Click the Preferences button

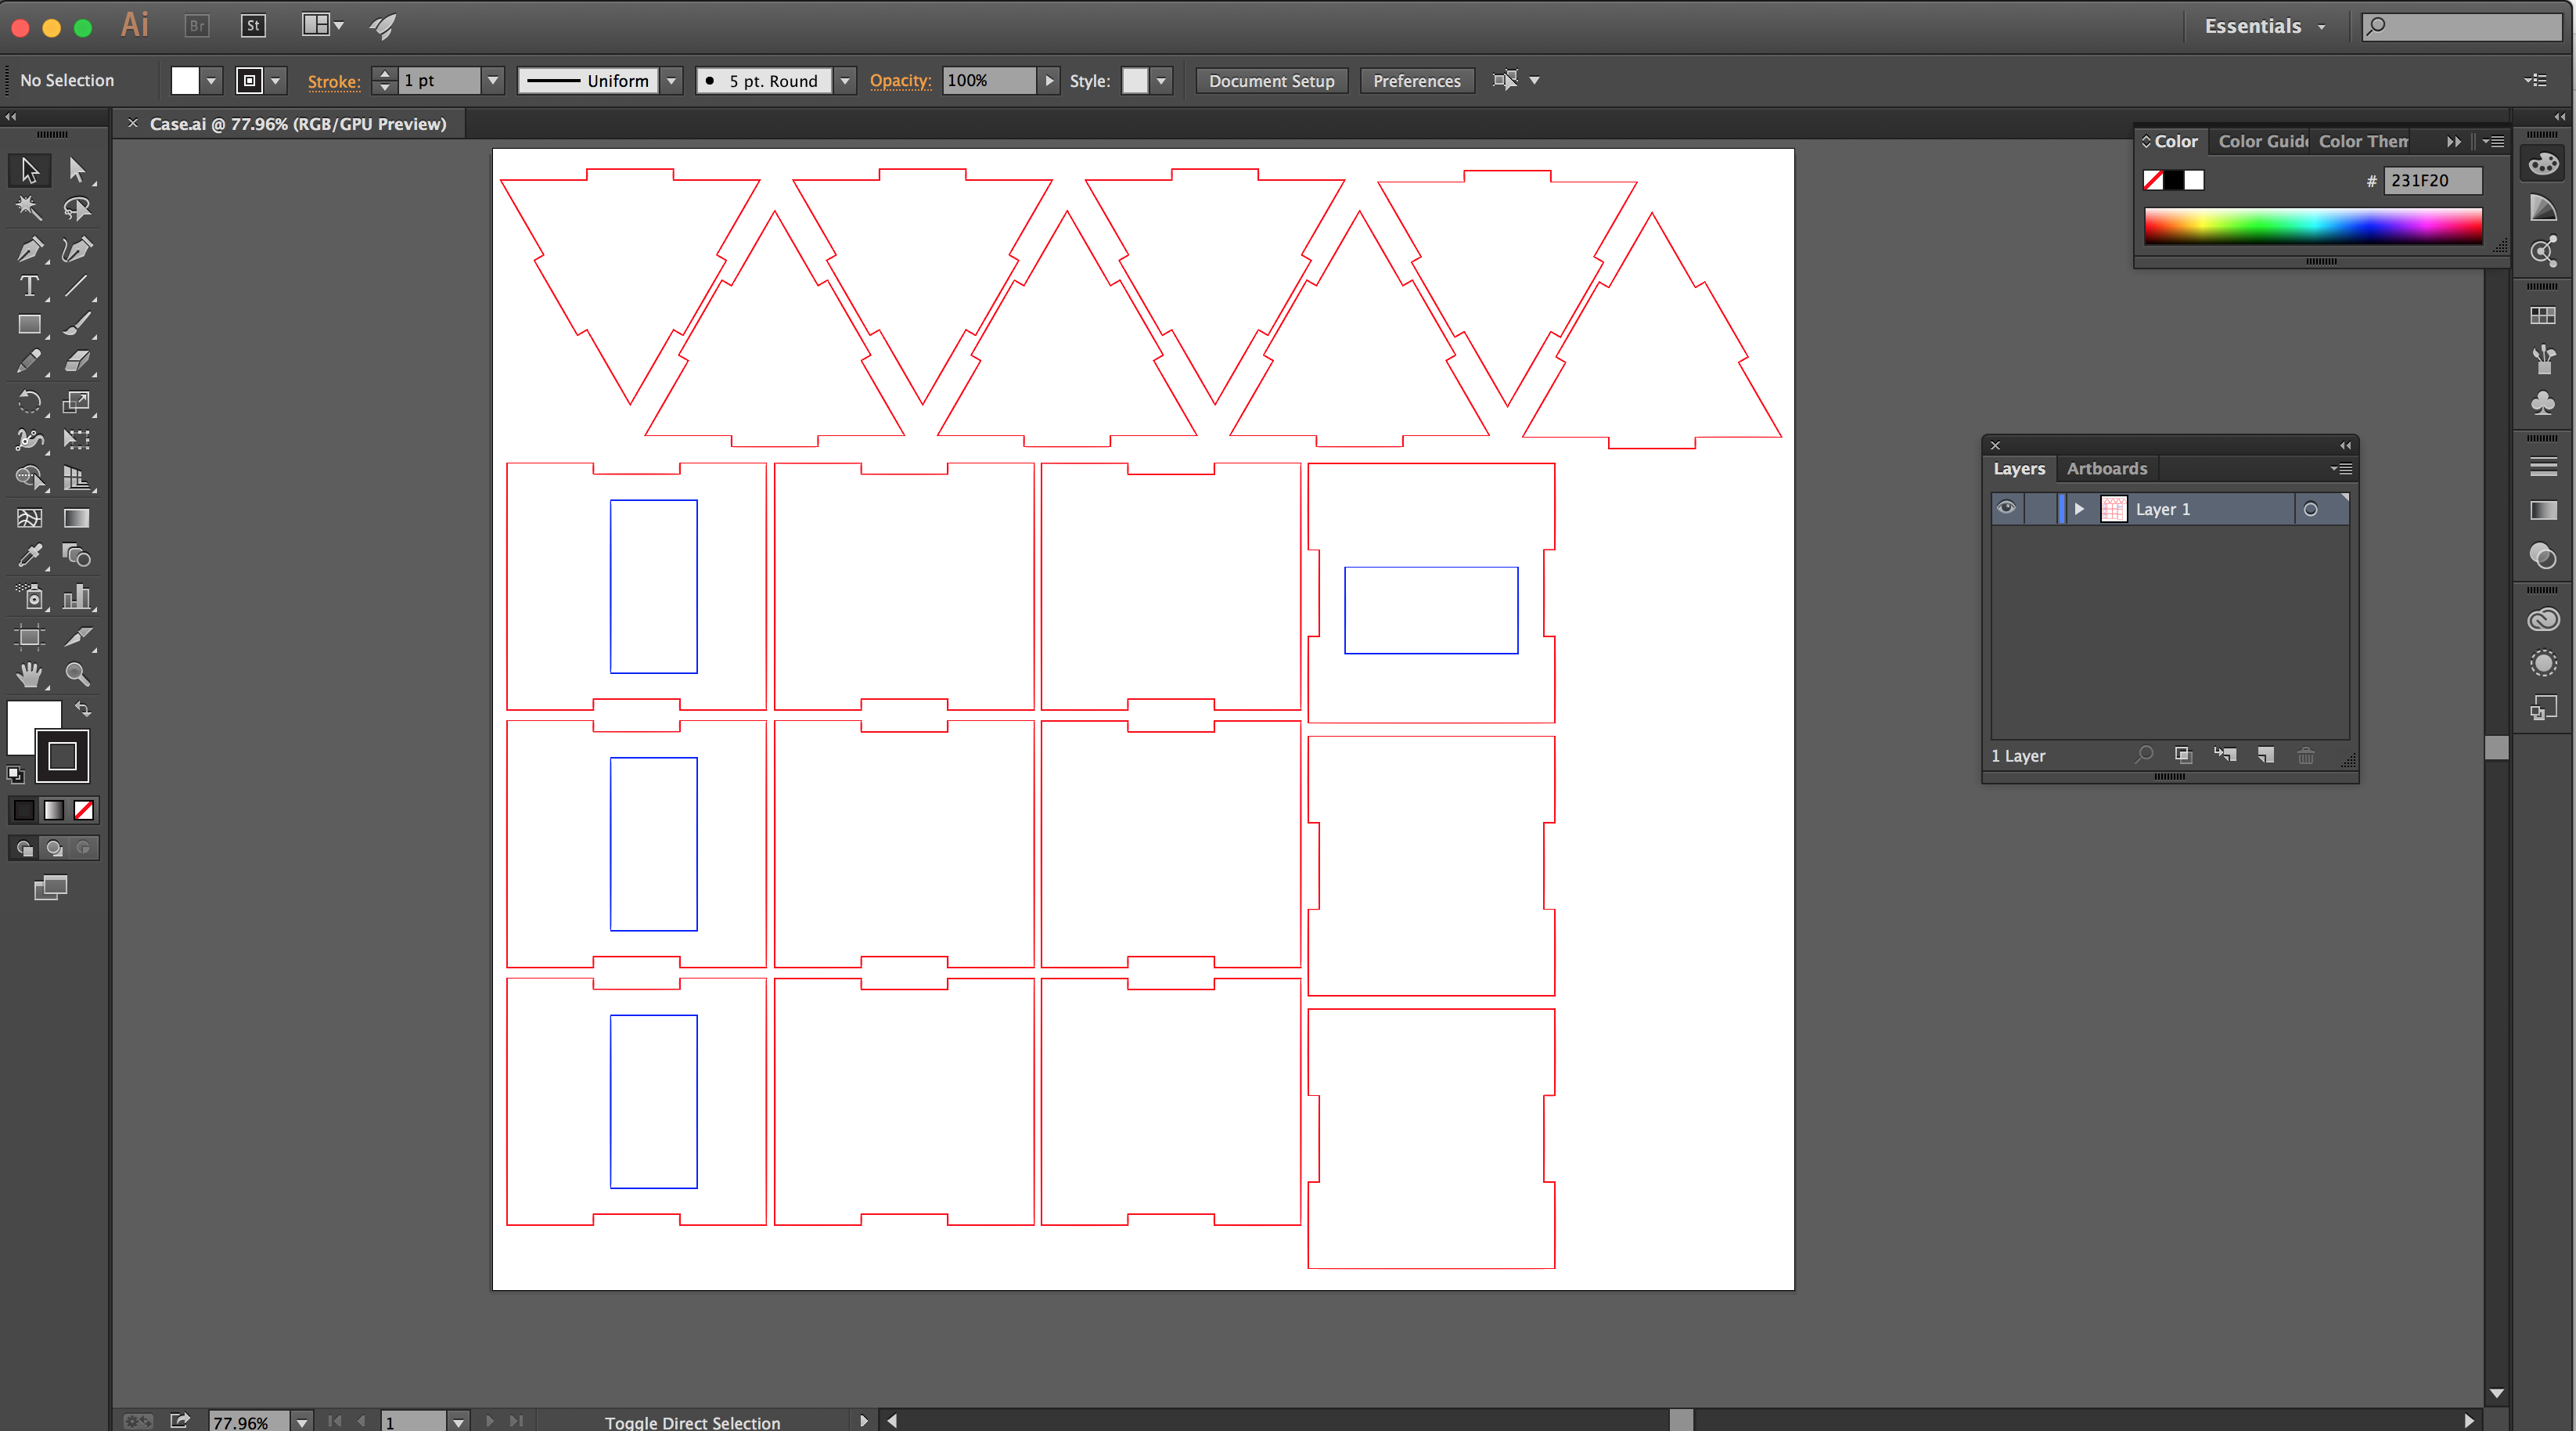1416,81
